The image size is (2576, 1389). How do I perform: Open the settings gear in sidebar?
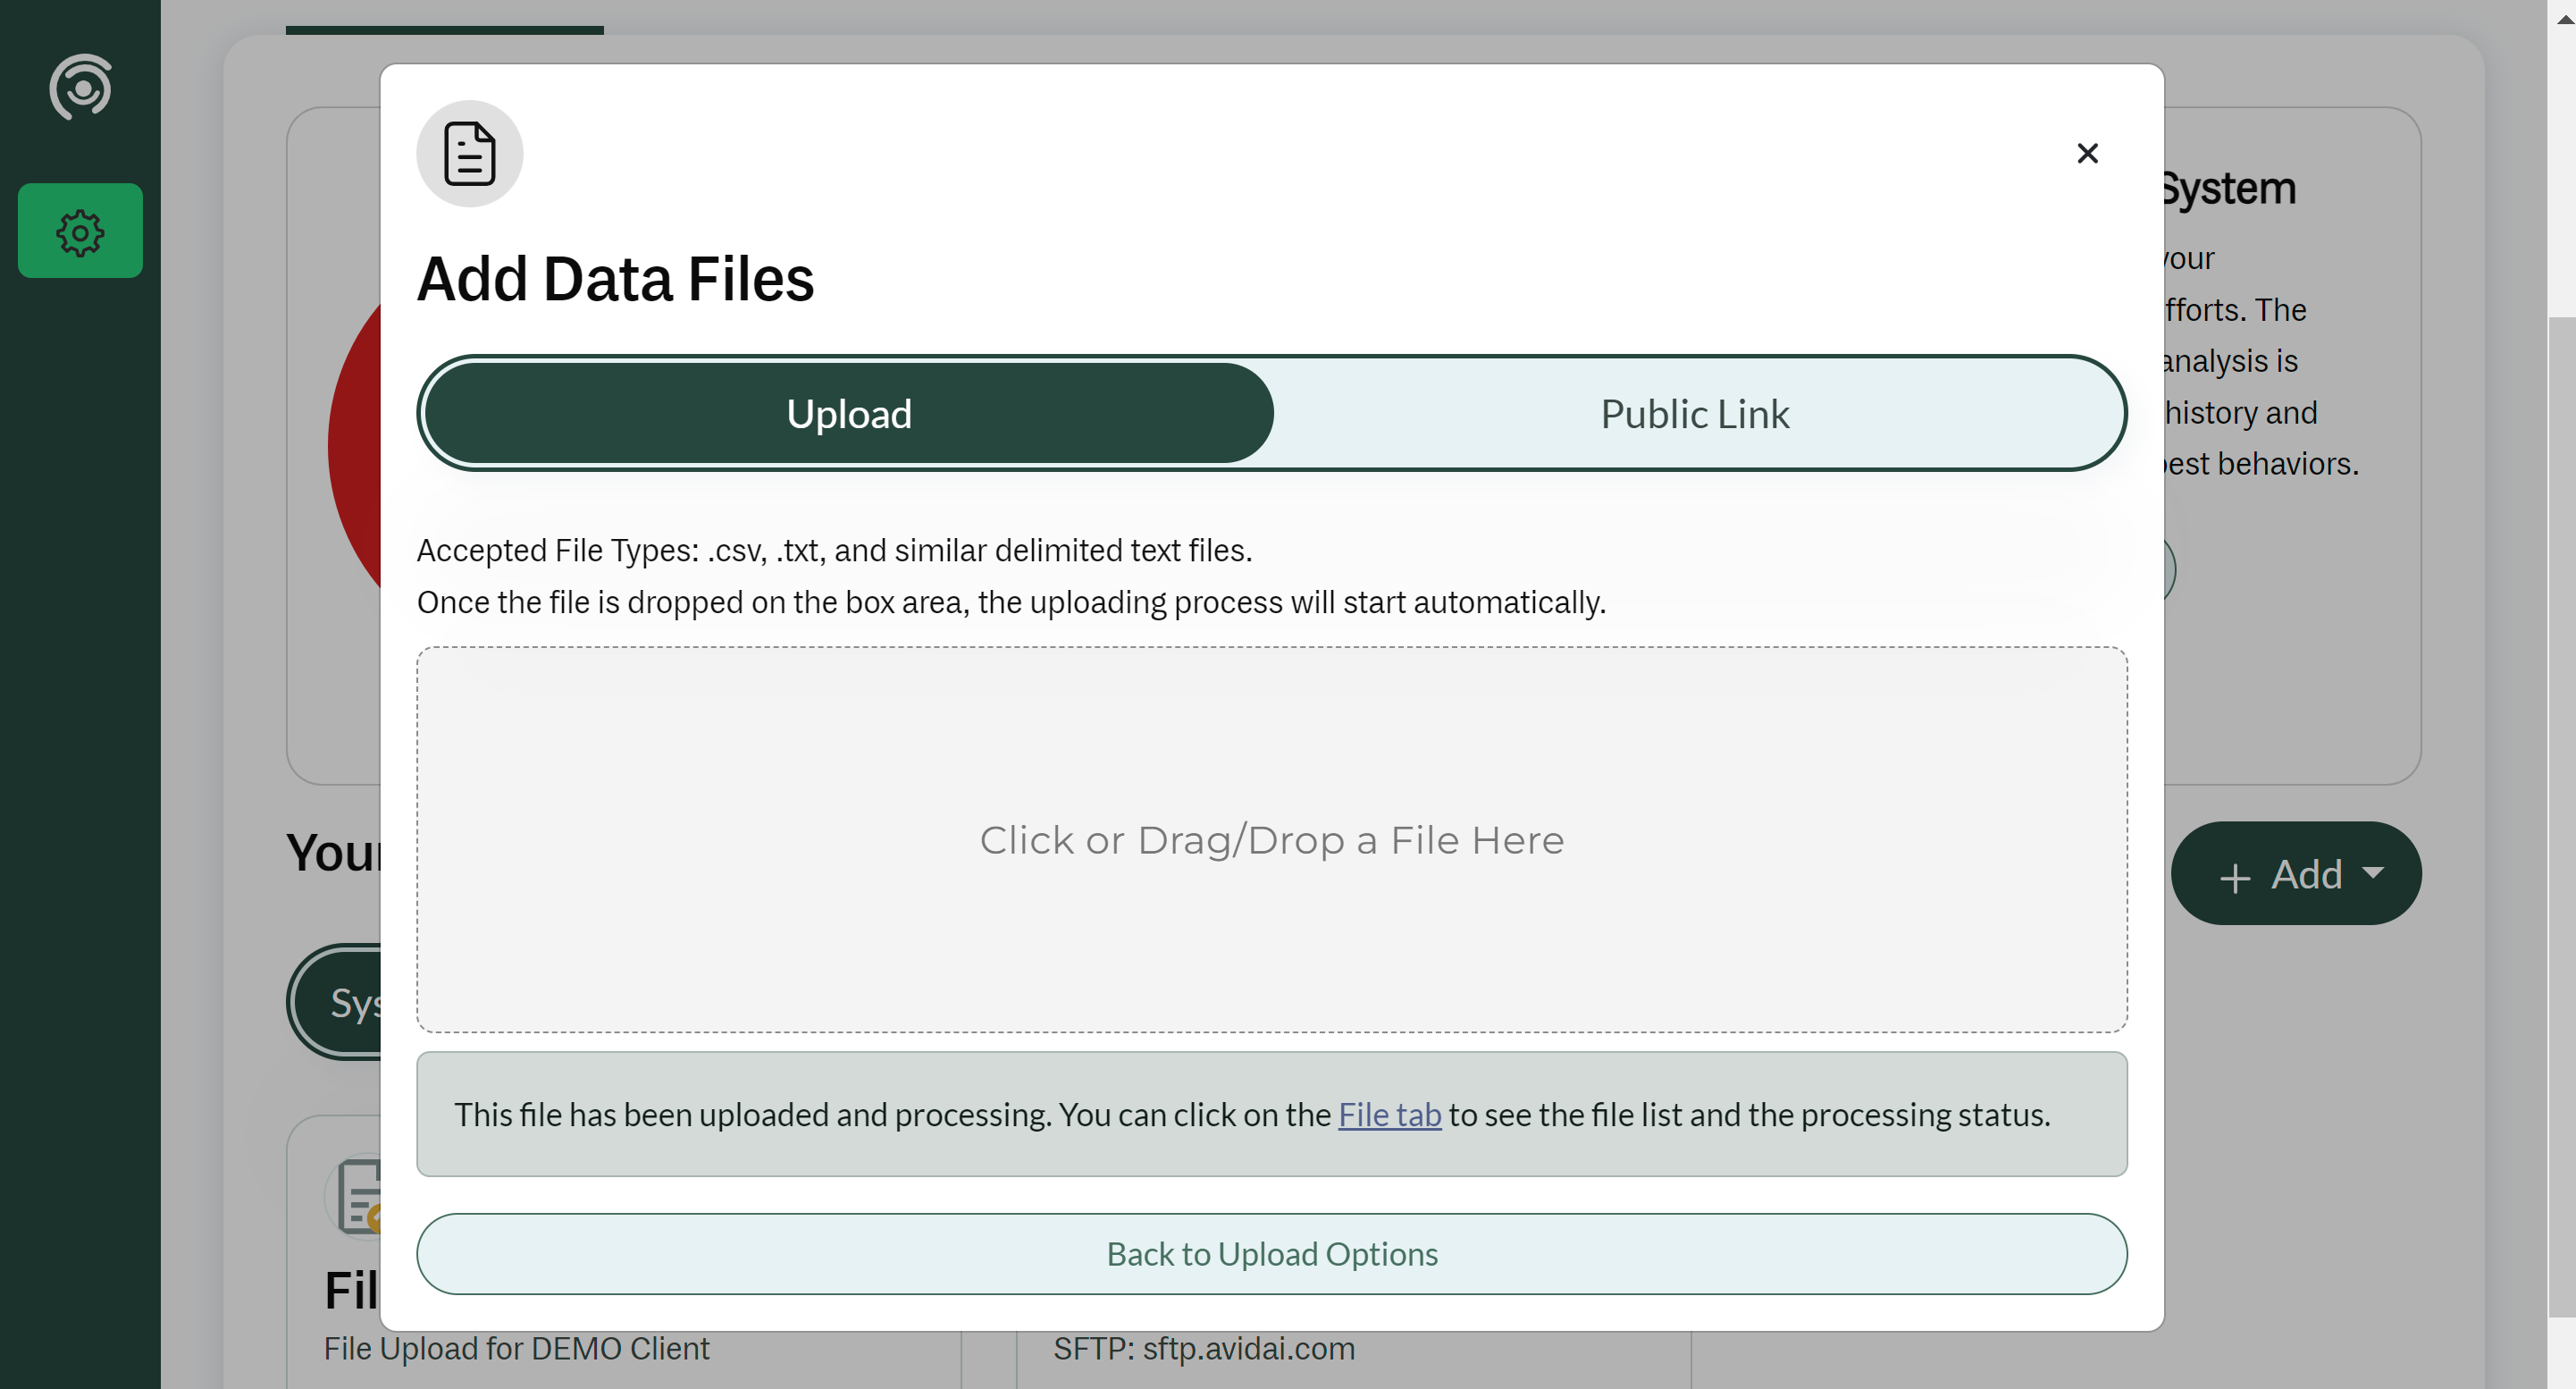coord(80,231)
